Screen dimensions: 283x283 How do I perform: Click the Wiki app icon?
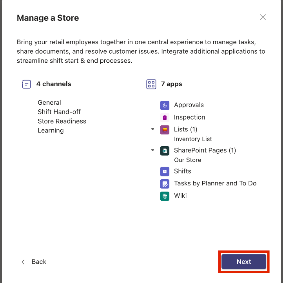[x=165, y=196]
